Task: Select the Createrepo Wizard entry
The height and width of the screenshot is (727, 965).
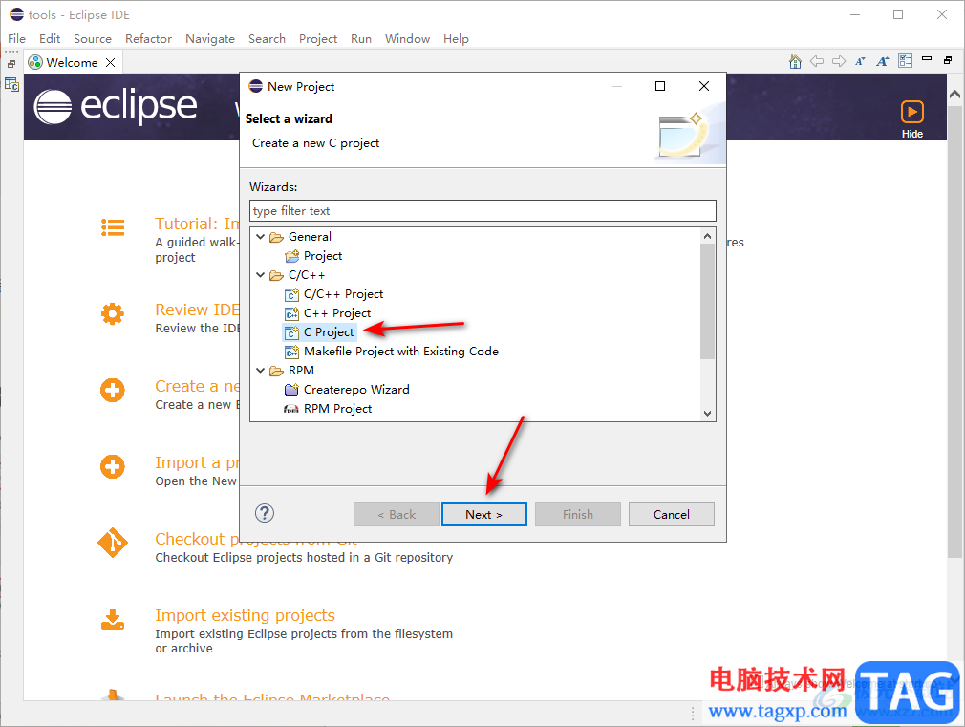Action: point(356,389)
